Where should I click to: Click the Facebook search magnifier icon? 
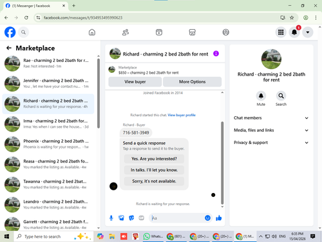tap(23, 32)
